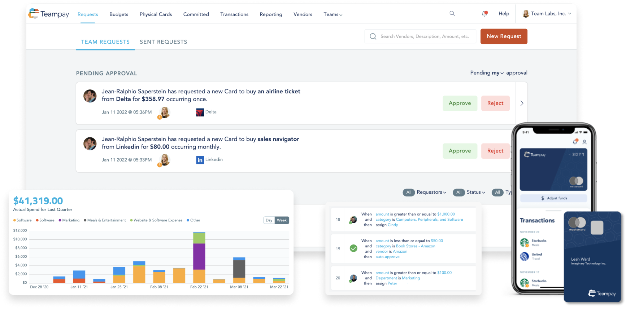
Task: Click approver avatar beside Jan 11 2022 @ 05:33PM
Action: [x=164, y=160]
